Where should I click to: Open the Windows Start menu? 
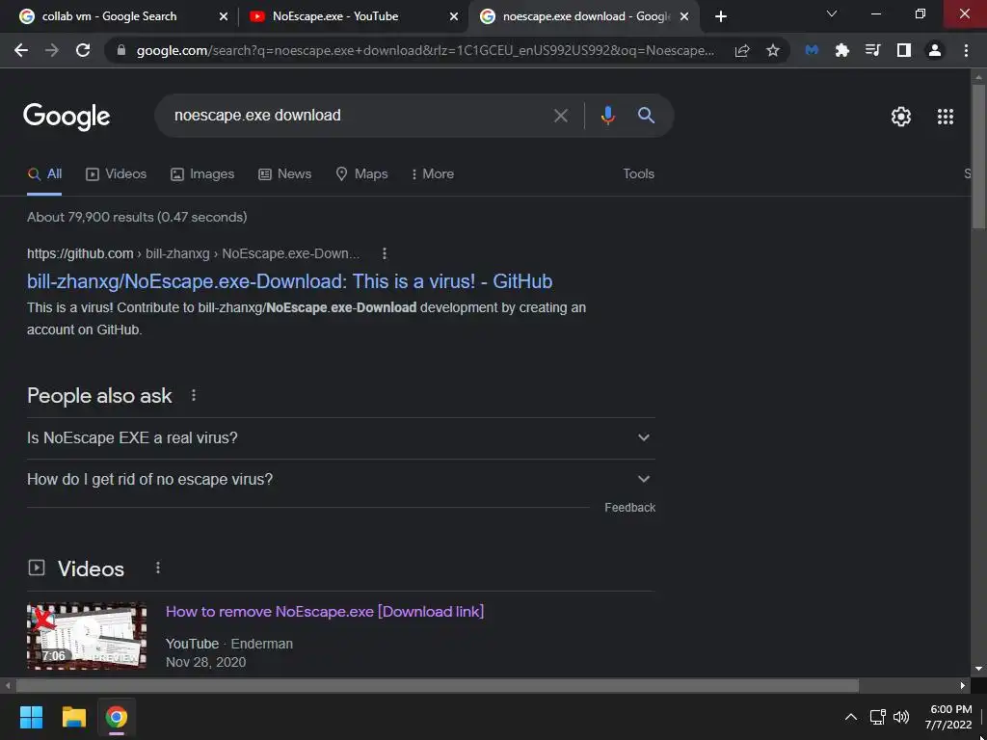(x=31, y=717)
